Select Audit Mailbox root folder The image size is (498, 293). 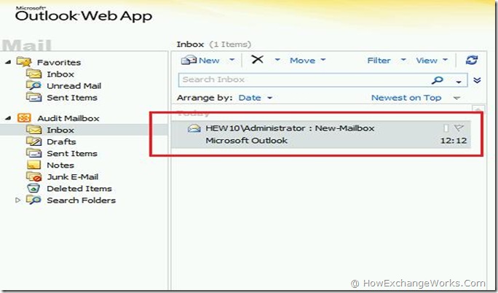pos(68,118)
